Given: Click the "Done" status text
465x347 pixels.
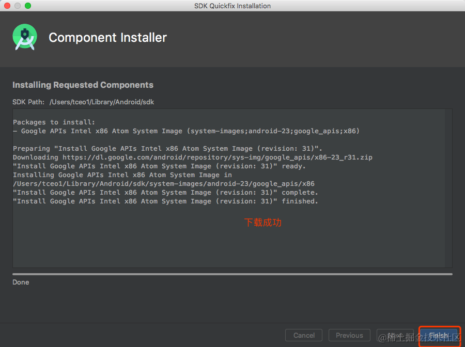Looking at the screenshot, I should tap(21, 282).
